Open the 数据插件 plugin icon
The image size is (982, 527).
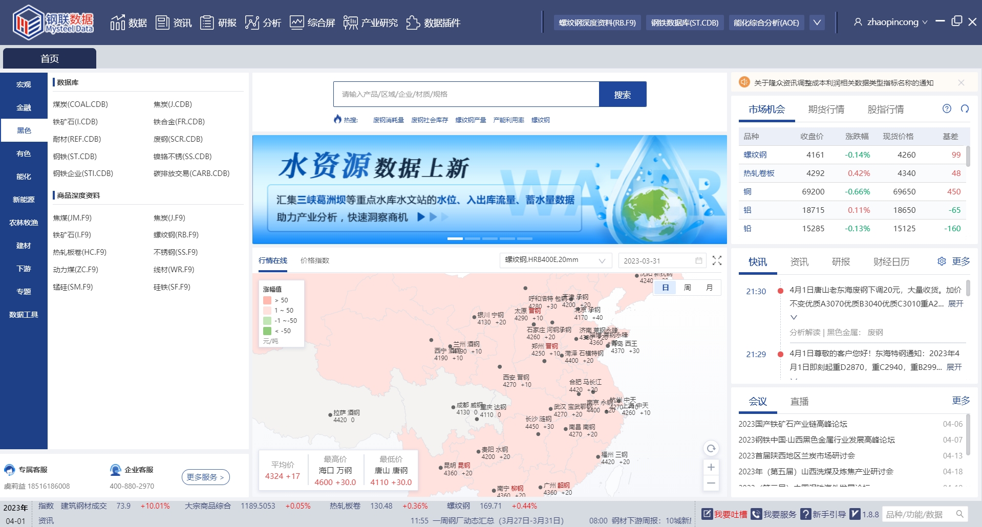[x=413, y=23]
